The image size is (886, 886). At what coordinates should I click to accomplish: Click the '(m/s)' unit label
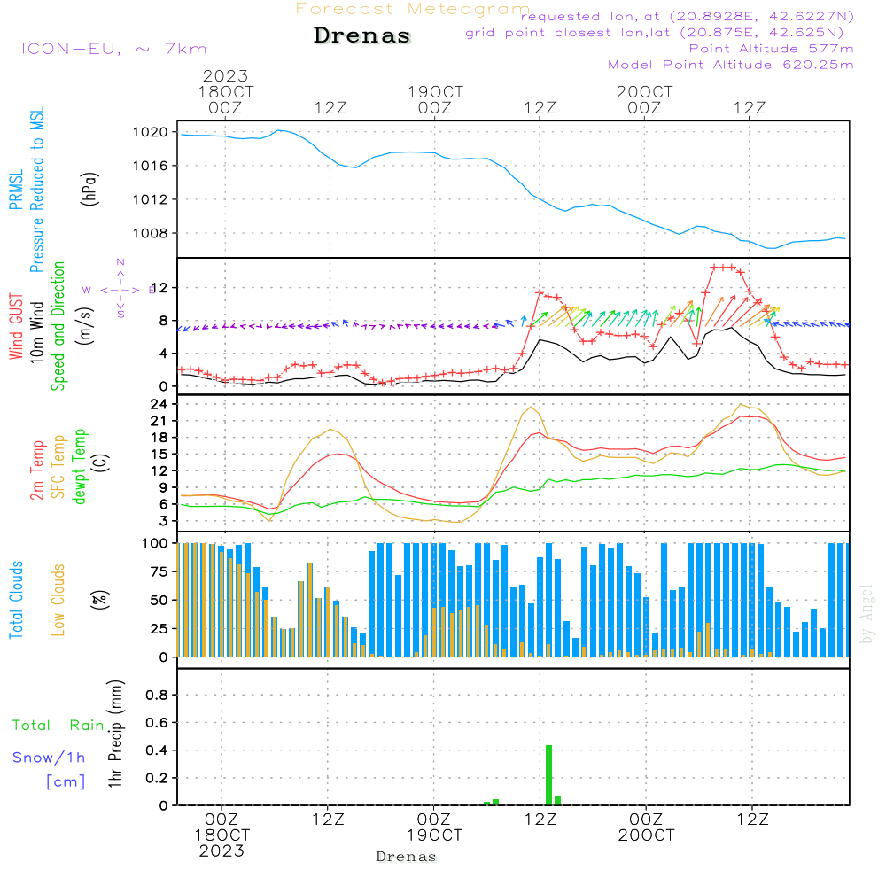coord(87,326)
